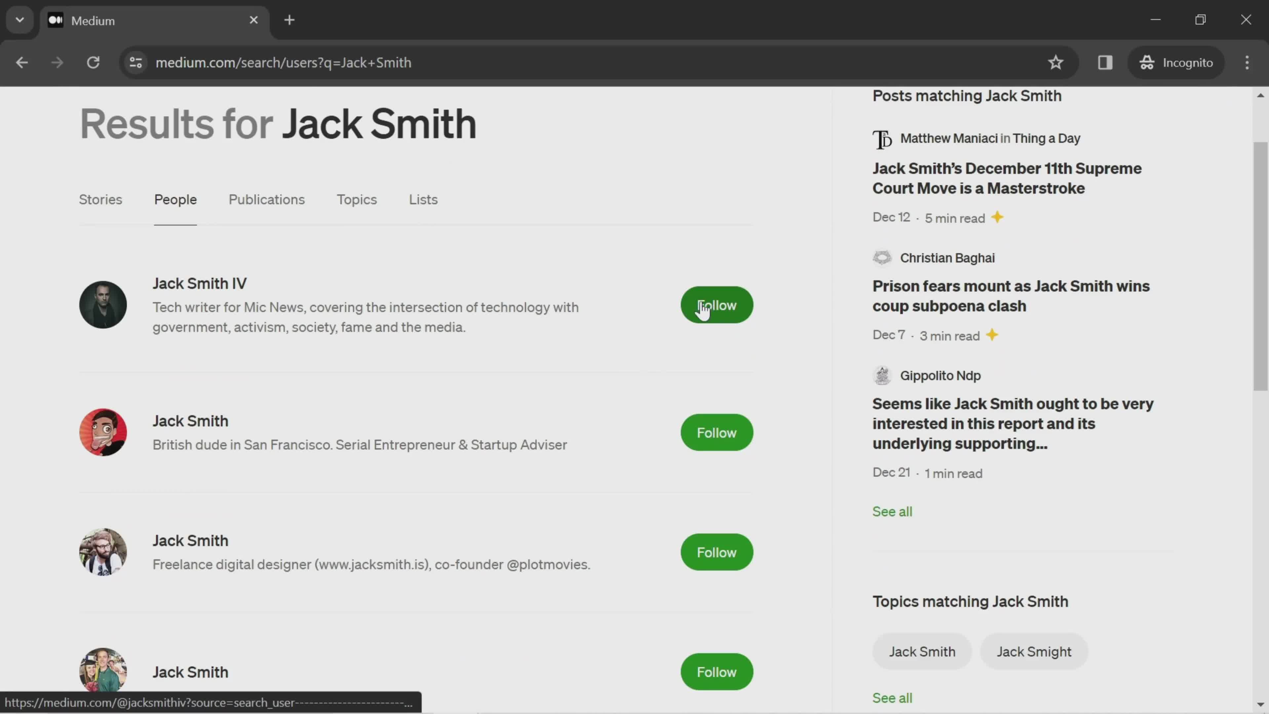The height and width of the screenshot is (714, 1269).
Task: Open avatar of digital designer Jack Smith
Action: point(103,552)
